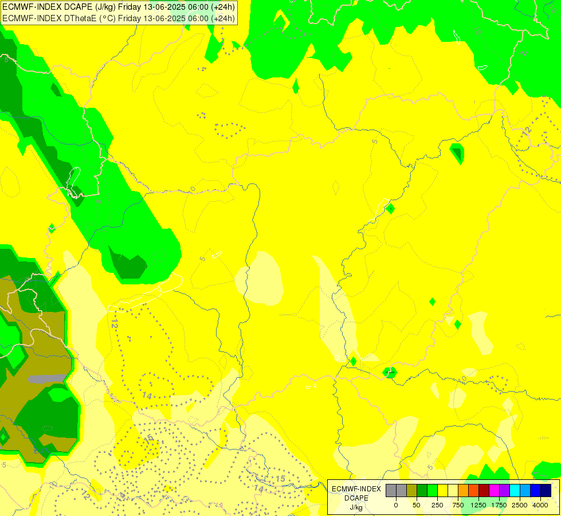Pick the medium blue legend swatch
Screen dimensions: 561x516
(536, 491)
